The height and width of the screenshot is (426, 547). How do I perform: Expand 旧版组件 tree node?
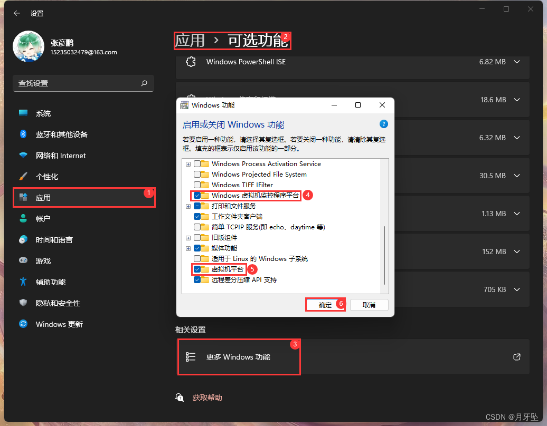(188, 238)
